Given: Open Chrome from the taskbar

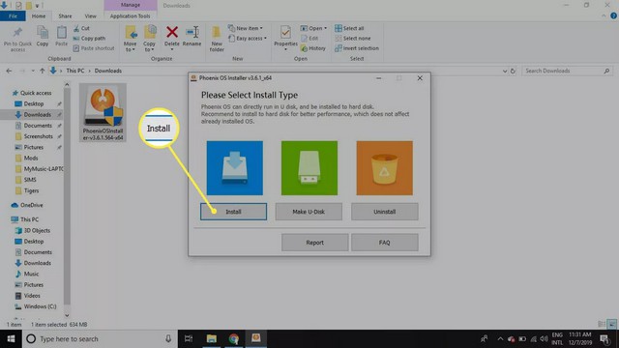Looking at the screenshot, I should (x=234, y=338).
